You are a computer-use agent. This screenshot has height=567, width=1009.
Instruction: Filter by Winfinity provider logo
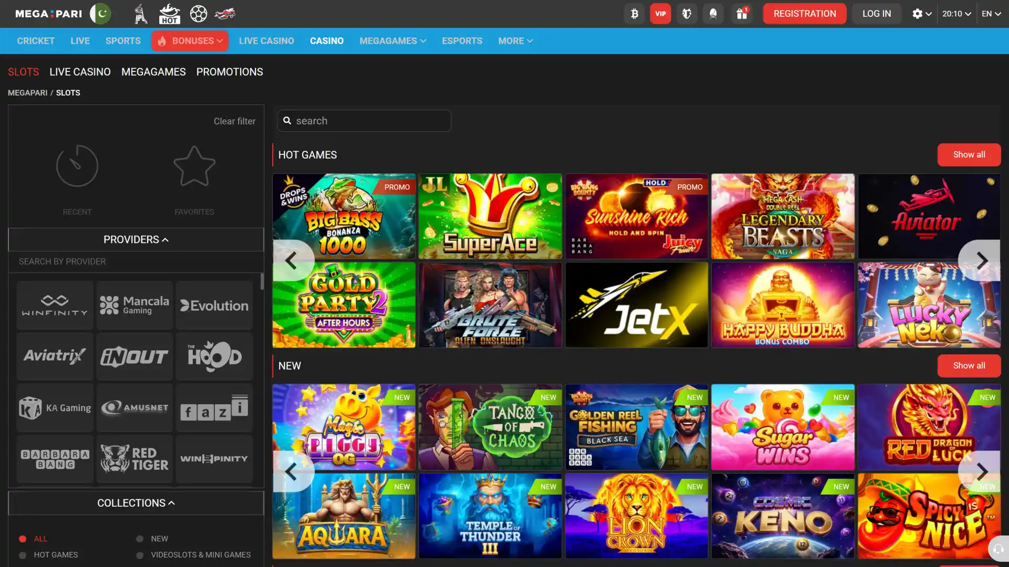(x=55, y=305)
